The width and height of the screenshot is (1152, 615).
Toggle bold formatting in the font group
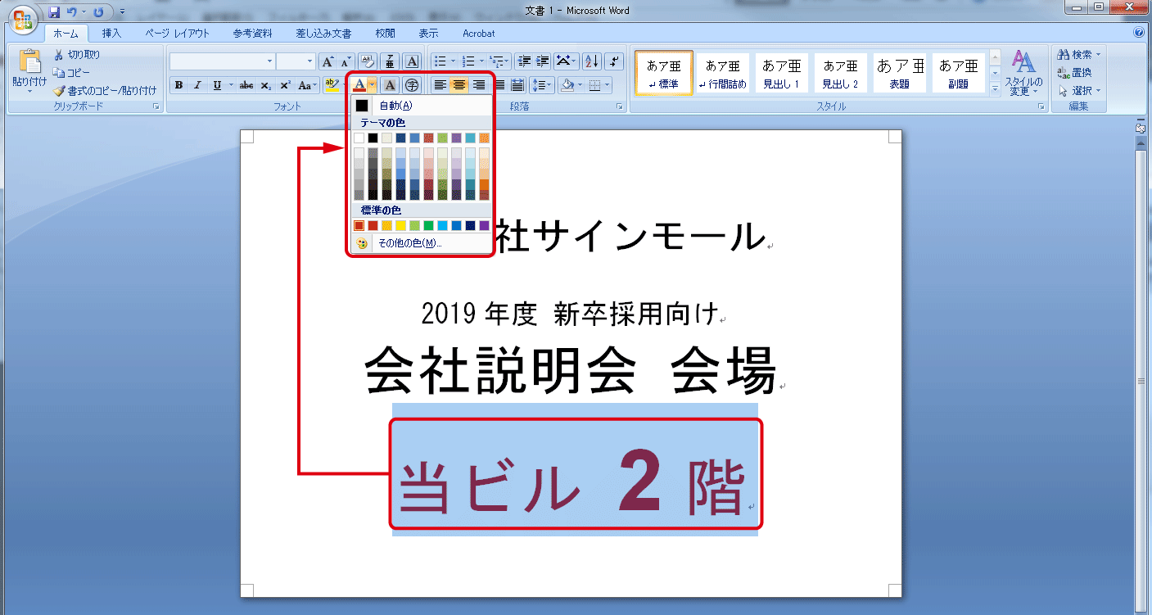[x=178, y=84]
